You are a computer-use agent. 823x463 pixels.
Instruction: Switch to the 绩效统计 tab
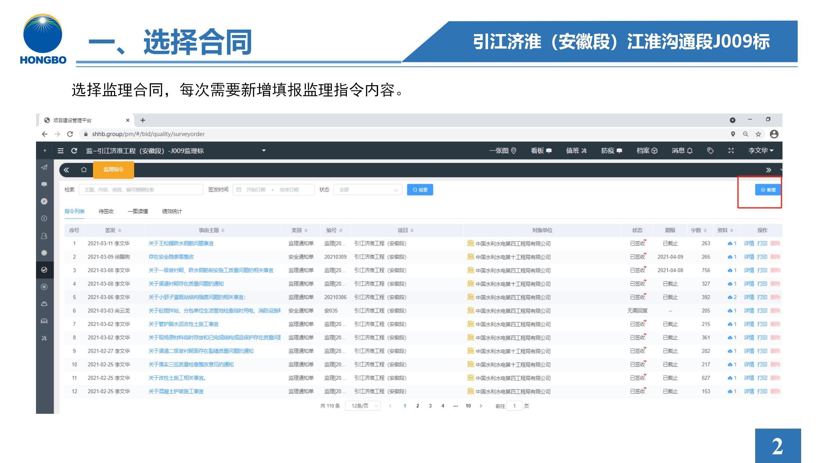pos(172,211)
